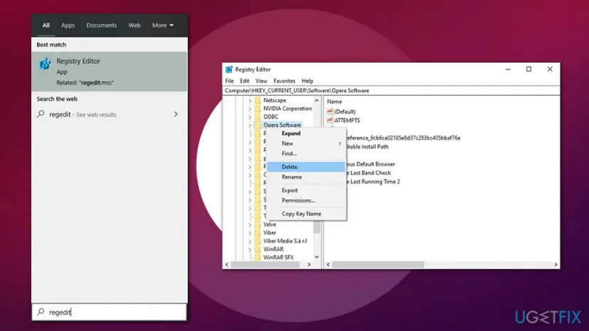This screenshot has height=331, width=589.
Task: Select the Last Running Time 2 value
Action: (x=373, y=182)
